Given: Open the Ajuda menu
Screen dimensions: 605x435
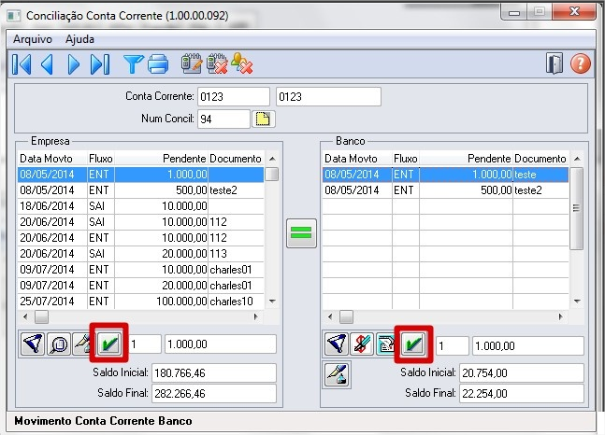Looking at the screenshot, I should click(x=79, y=39).
